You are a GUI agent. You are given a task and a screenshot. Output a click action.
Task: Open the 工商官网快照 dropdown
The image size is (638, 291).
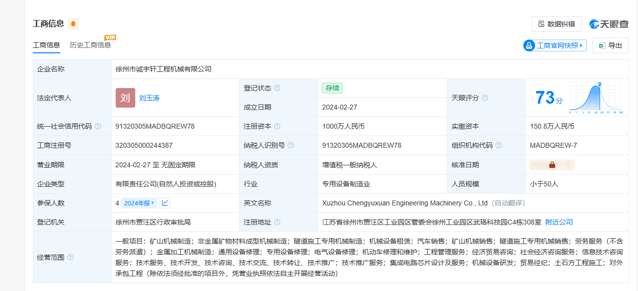[x=555, y=45]
